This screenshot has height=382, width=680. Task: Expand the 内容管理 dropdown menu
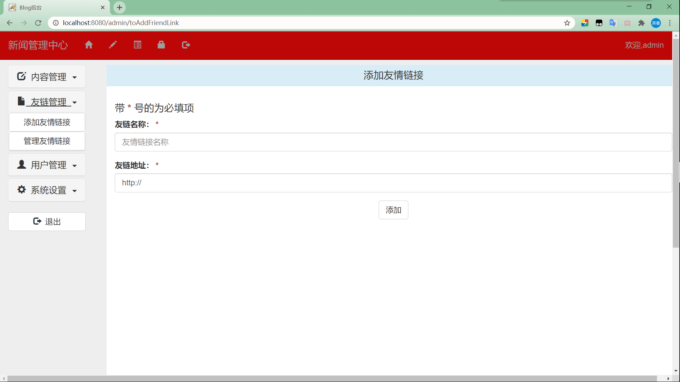(x=47, y=77)
